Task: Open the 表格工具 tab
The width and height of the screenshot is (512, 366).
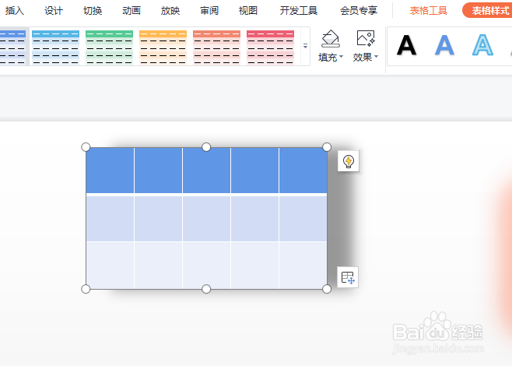Action: point(429,11)
